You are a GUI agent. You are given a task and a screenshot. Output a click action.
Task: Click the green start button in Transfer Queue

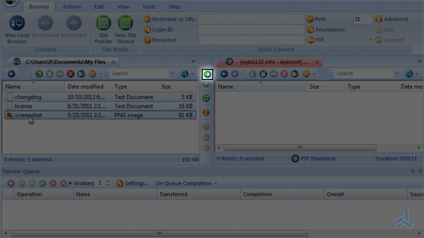tap(42, 183)
